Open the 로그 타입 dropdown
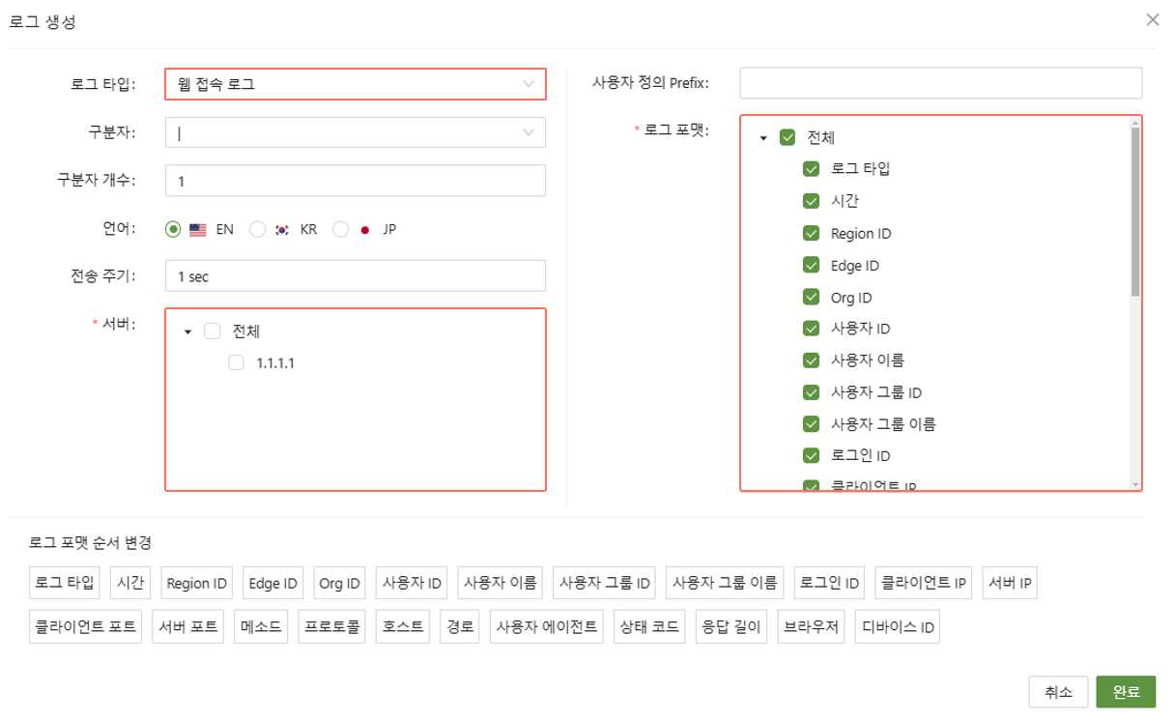Image resolution: width=1174 pixels, height=721 pixels. coord(355,84)
